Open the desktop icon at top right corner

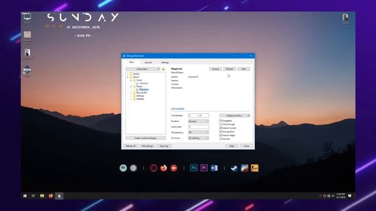(x=345, y=18)
